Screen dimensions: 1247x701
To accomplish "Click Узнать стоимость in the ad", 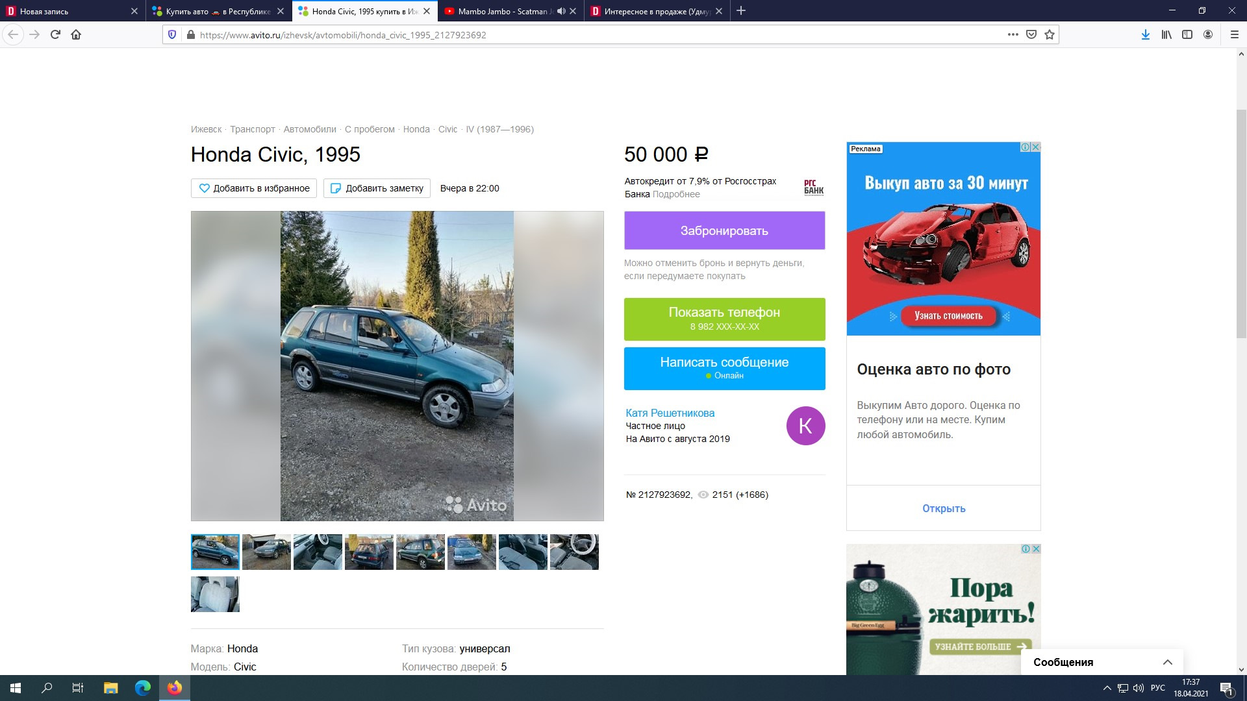I will coord(948,316).
